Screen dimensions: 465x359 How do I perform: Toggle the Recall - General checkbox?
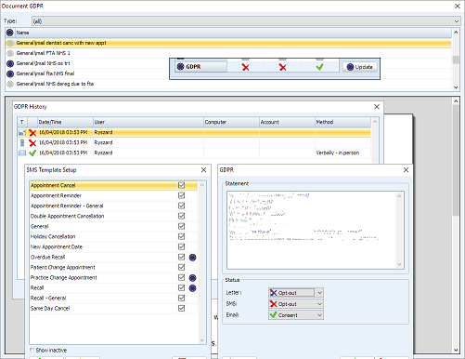coord(181,298)
